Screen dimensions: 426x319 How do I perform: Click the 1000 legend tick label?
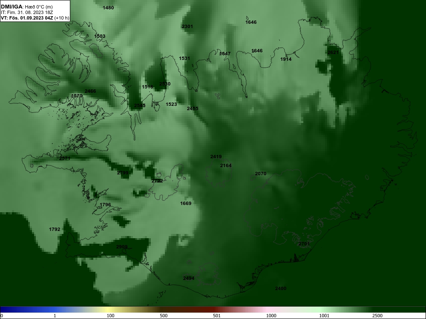pyautogui.click(x=271, y=316)
